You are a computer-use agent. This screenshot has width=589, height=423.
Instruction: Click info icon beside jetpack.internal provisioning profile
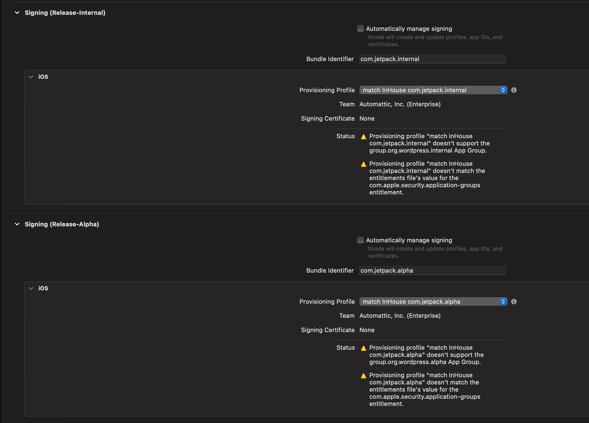point(514,90)
